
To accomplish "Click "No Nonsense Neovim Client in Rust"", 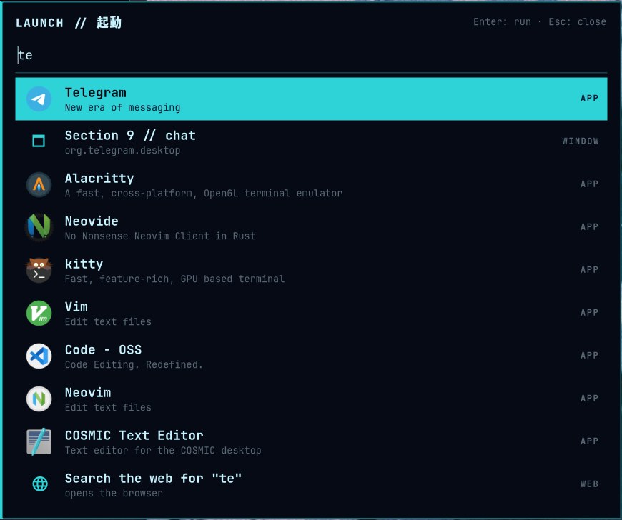I will [160, 236].
